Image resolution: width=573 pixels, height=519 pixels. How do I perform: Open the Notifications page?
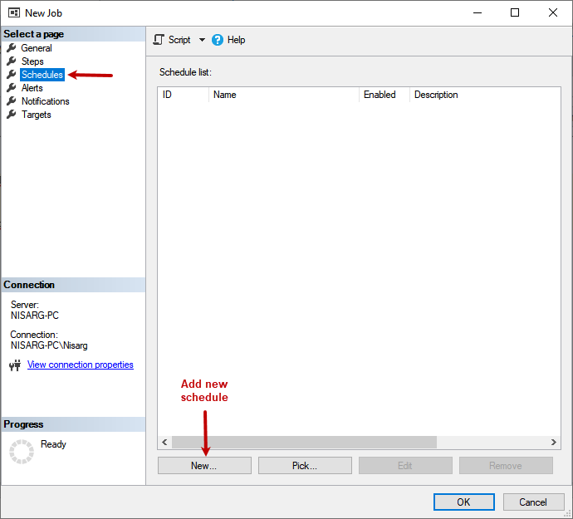(x=46, y=100)
